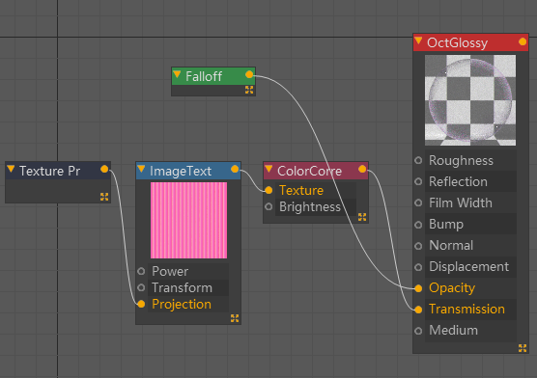Click the ImageText output port
537x378 pixels.
tap(235, 169)
